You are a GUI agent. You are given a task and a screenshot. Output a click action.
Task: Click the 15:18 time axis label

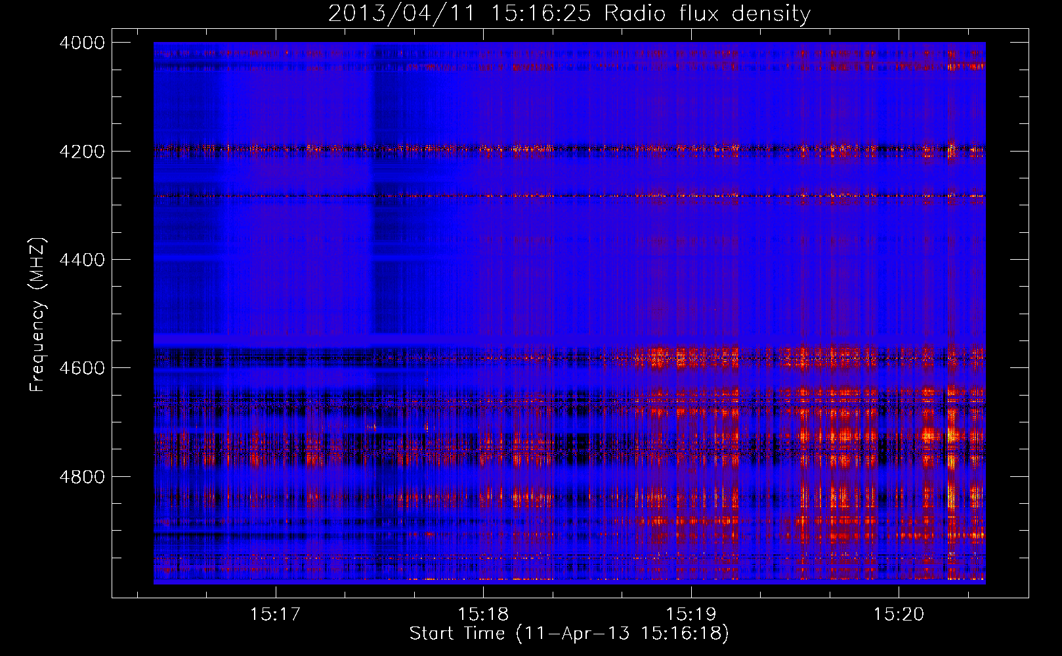point(483,614)
